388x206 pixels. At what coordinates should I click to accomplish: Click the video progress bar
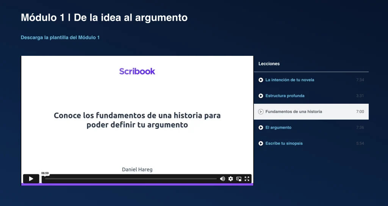click(x=131, y=179)
